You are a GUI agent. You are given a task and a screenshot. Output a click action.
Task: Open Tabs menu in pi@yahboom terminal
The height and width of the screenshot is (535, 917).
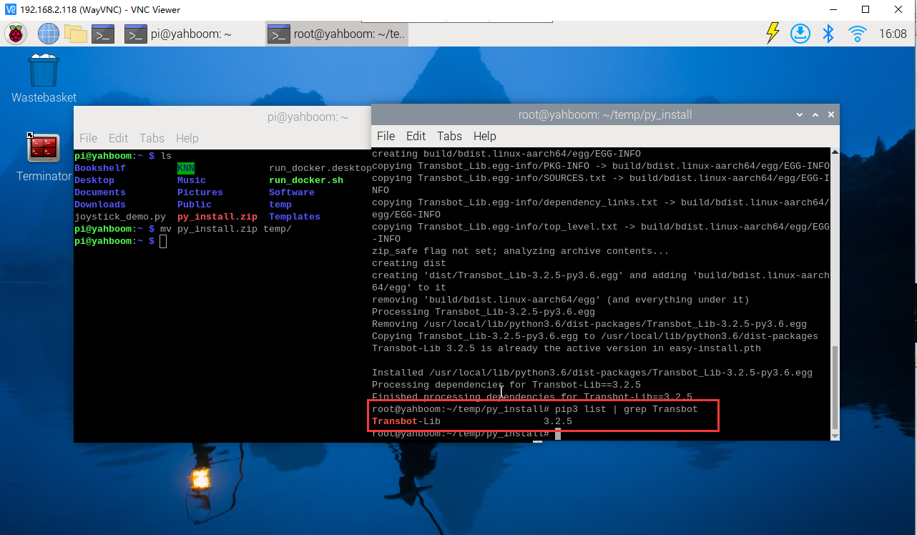coord(152,138)
